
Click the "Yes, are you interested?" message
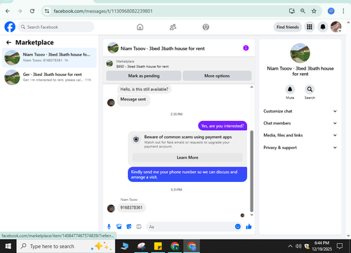(x=223, y=126)
